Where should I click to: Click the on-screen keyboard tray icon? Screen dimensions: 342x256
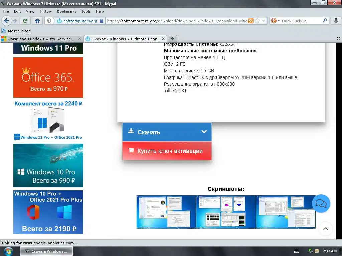297,251
